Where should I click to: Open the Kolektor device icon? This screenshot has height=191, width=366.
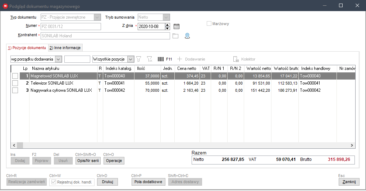[x=236, y=59]
